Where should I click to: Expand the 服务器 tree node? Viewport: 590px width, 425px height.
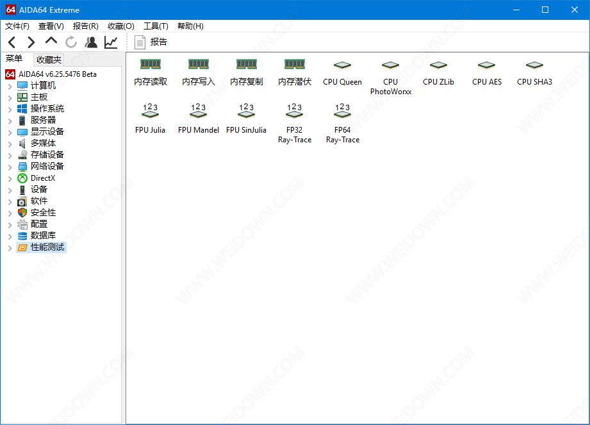coord(10,121)
